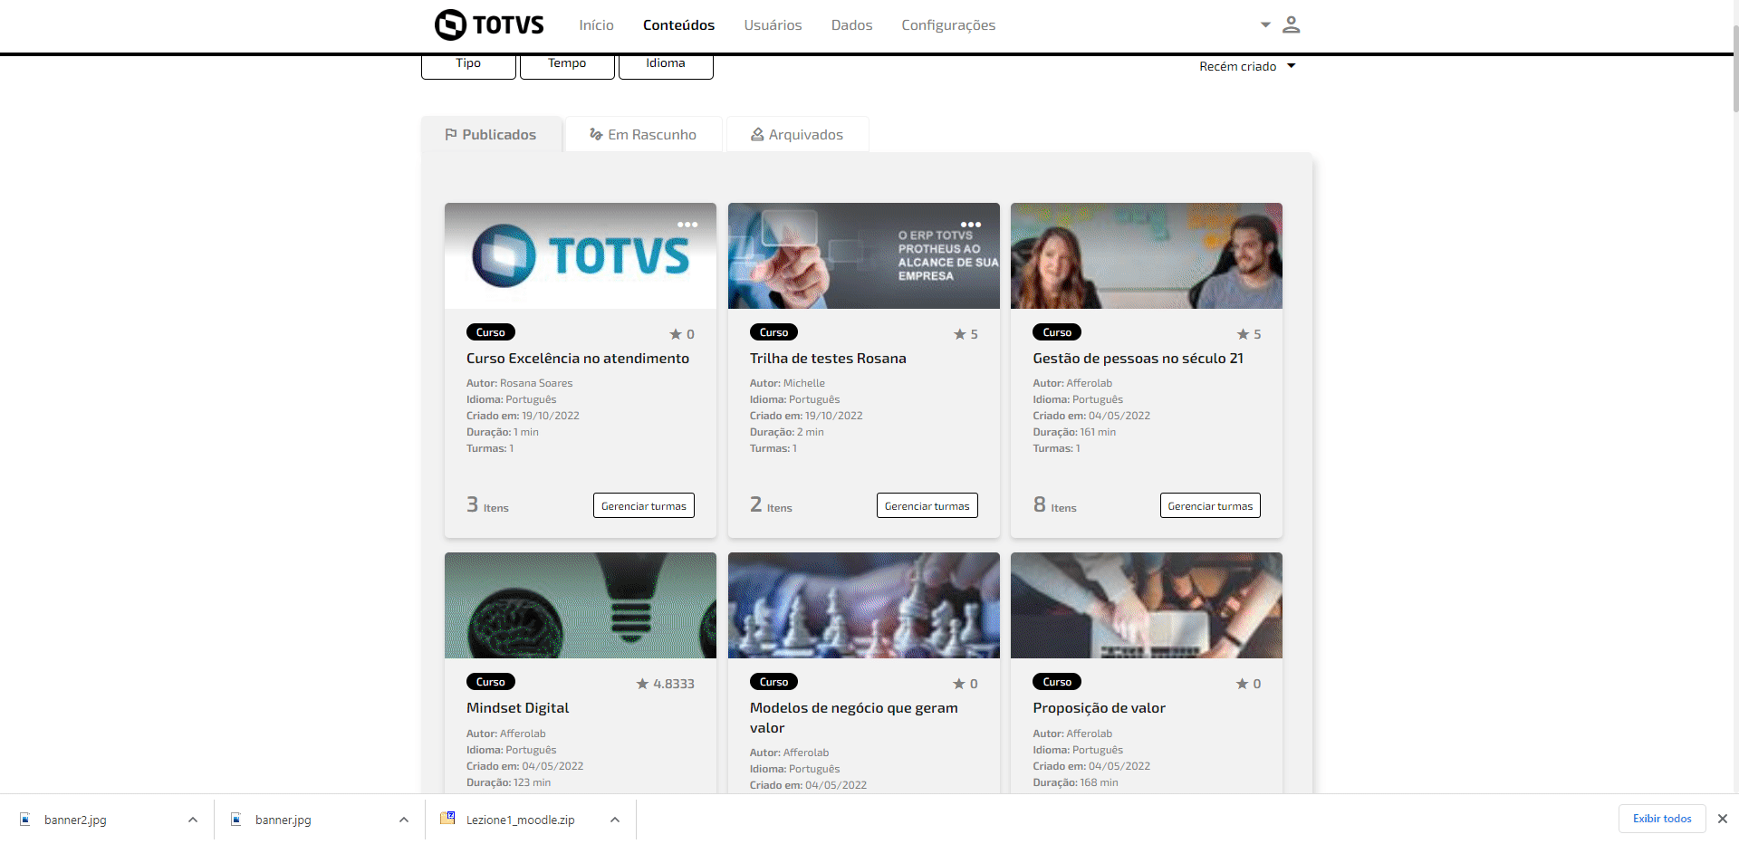Go to Início menu
The height and width of the screenshot is (844, 1739).
pos(596,25)
